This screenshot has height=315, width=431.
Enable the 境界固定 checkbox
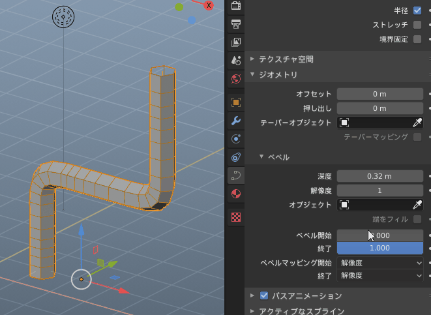coord(417,39)
